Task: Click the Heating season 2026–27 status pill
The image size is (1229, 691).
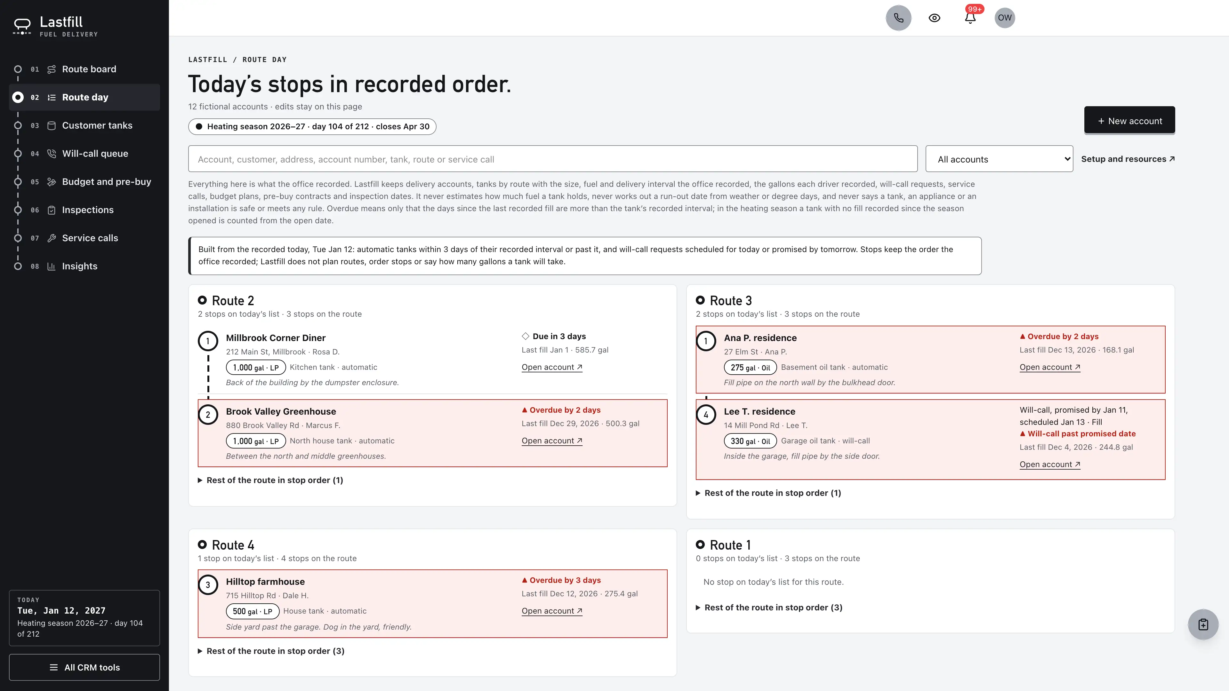Action: coord(312,126)
